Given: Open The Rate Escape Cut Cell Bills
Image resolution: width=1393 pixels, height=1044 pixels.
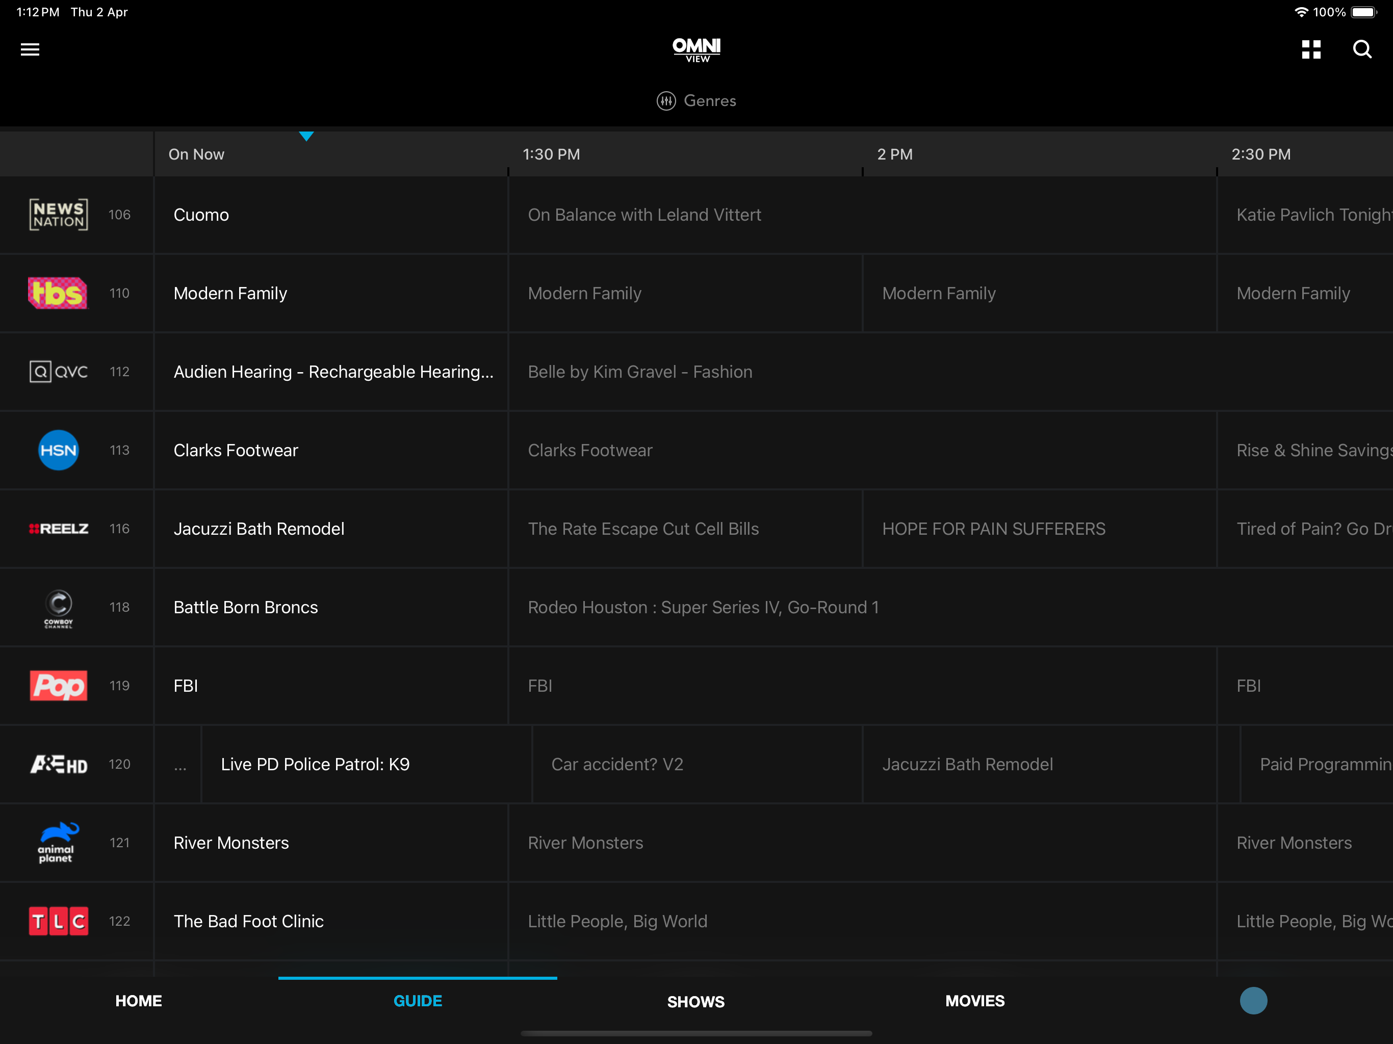Looking at the screenshot, I should coord(685,529).
